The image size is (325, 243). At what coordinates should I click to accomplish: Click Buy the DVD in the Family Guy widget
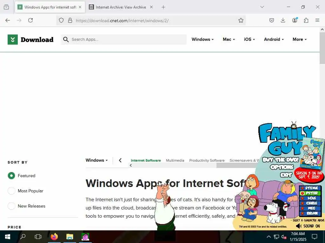281,160
